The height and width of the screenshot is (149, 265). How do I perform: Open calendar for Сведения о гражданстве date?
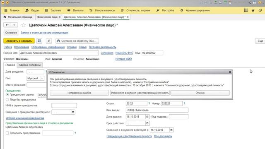[x=73, y=112]
